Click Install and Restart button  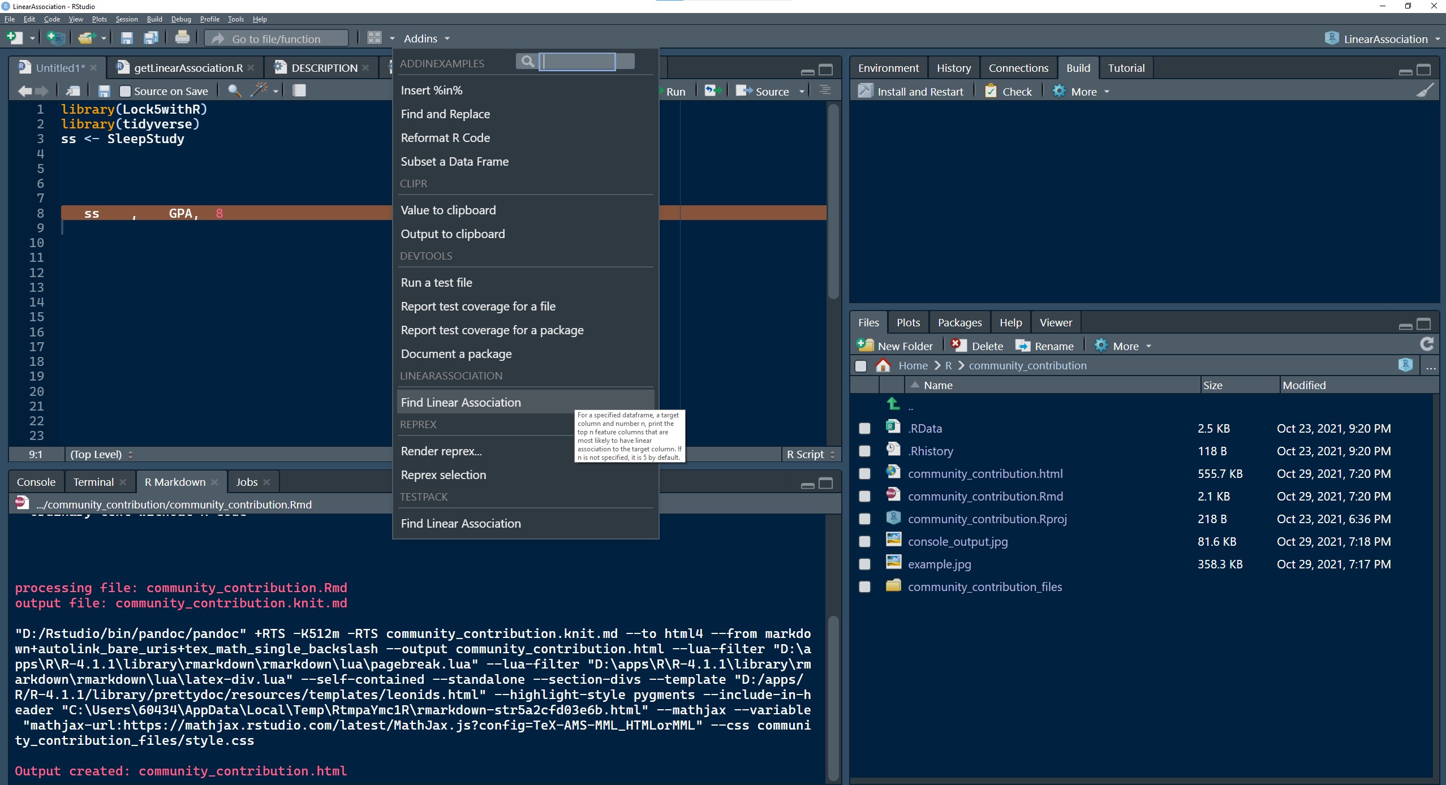(x=911, y=92)
